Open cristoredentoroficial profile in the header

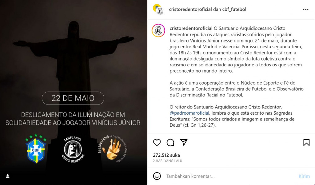pyautogui.click(x=190, y=9)
